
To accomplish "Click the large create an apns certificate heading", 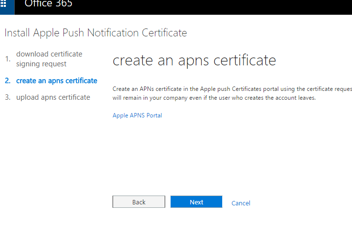I will point(194,60).
